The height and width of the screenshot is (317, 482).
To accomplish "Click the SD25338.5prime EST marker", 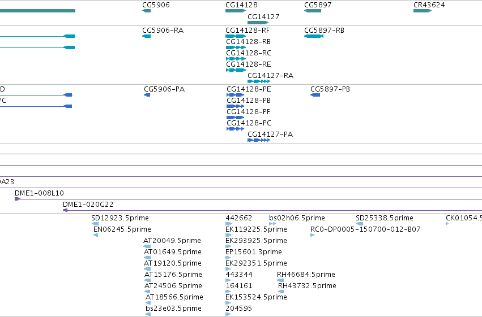I will pyautogui.click(x=359, y=224).
